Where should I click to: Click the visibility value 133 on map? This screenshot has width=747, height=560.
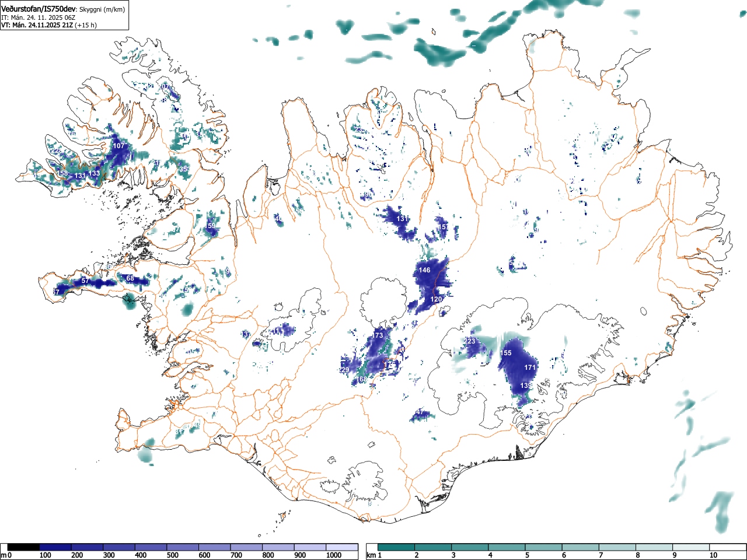[94, 173]
